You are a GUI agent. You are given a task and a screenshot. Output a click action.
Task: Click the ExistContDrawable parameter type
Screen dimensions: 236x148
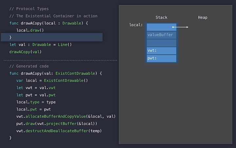(75, 73)
